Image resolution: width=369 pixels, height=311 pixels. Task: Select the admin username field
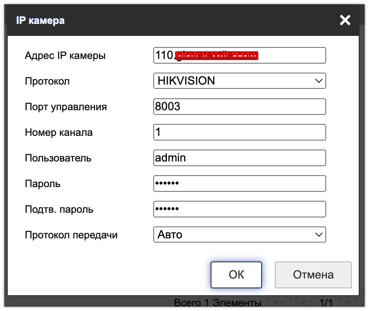coord(239,158)
